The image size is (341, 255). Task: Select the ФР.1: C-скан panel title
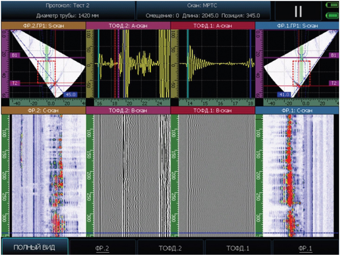[x=298, y=110]
